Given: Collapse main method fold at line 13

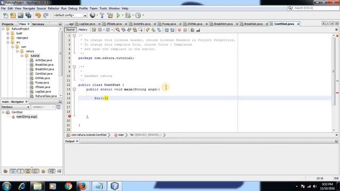Looking at the screenshot, I should (x=74, y=89).
